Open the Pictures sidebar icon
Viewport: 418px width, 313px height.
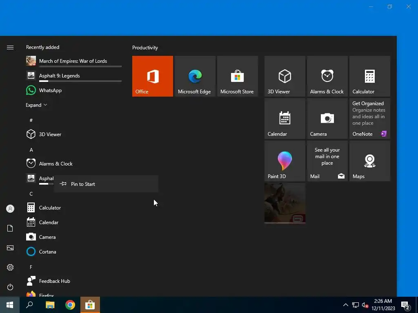point(10,248)
